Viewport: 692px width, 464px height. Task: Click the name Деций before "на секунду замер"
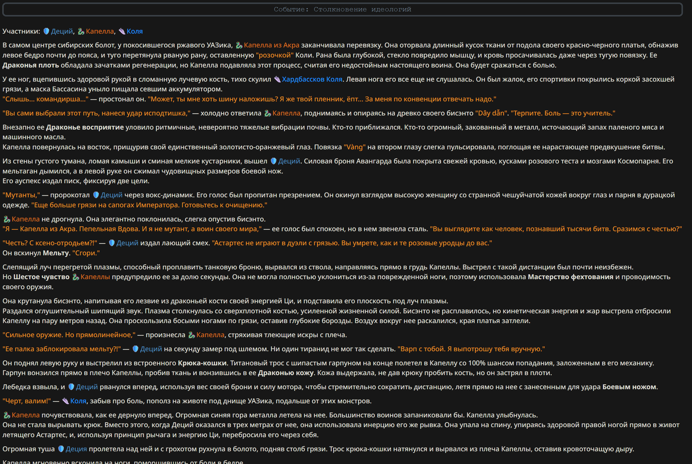point(151,349)
